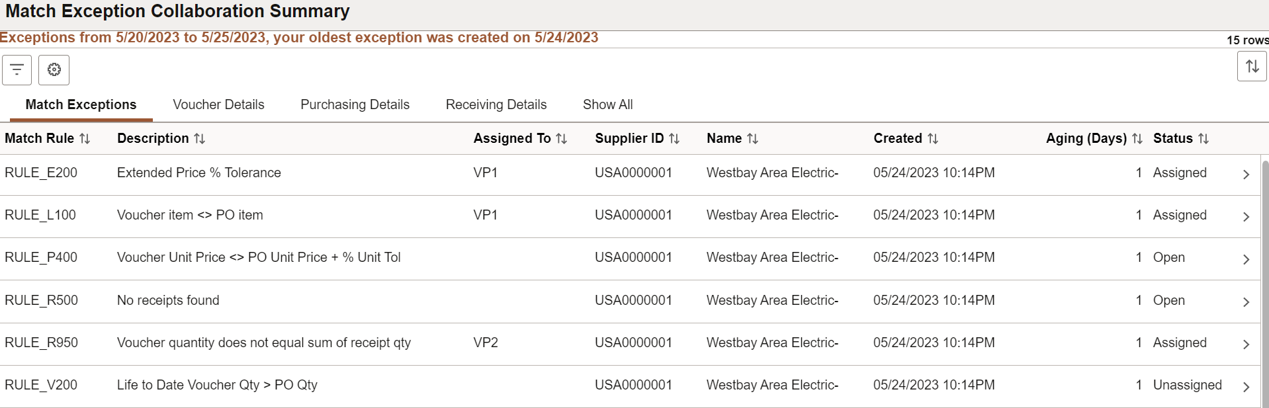This screenshot has height=408, width=1269.
Task: Click the top-right sort rows icon
Action: tap(1252, 66)
